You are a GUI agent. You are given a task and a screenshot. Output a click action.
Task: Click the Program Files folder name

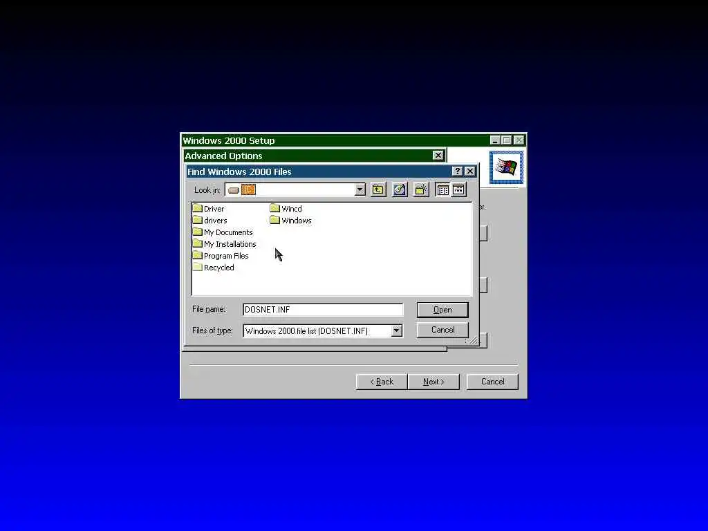[226, 256]
